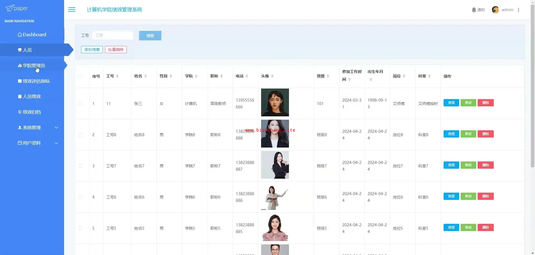Expand the 用户资料 submenu chevron
Screen dimensions: 535x255
click(x=56, y=143)
